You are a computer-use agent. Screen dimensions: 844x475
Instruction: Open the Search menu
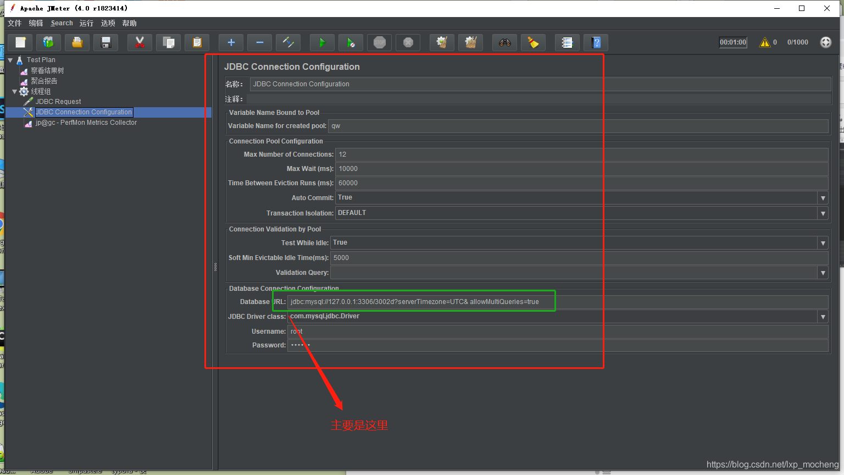(x=62, y=23)
